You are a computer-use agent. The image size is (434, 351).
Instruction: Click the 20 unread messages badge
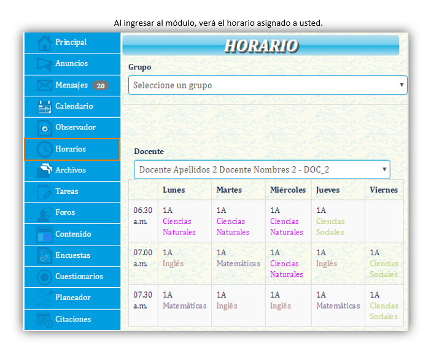pyautogui.click(x=101, y=86)
